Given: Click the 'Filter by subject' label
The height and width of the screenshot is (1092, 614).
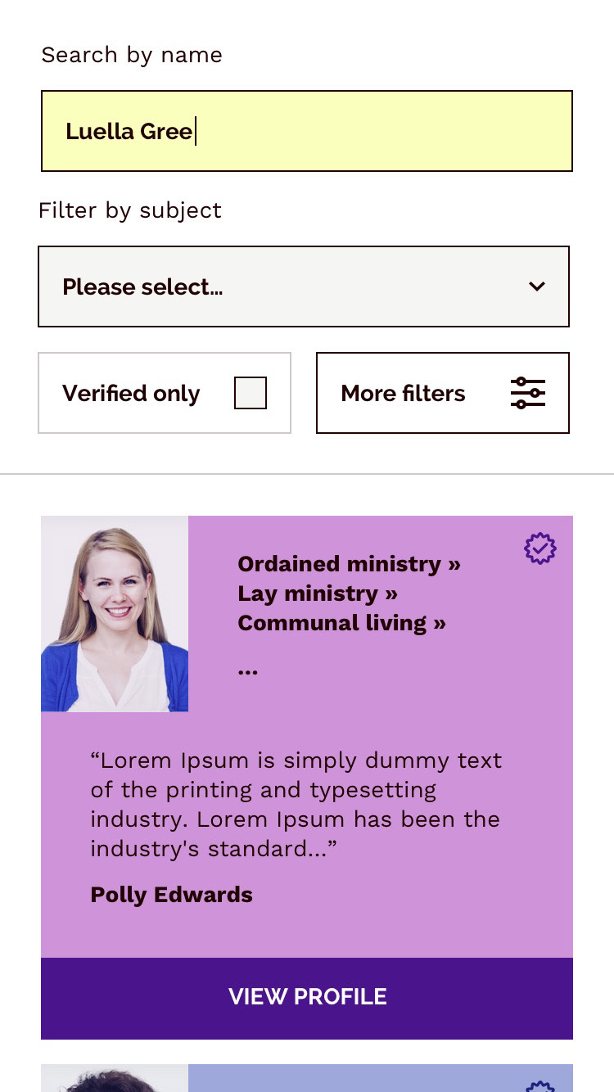Looking at the screenshot, I should [130, 210].
